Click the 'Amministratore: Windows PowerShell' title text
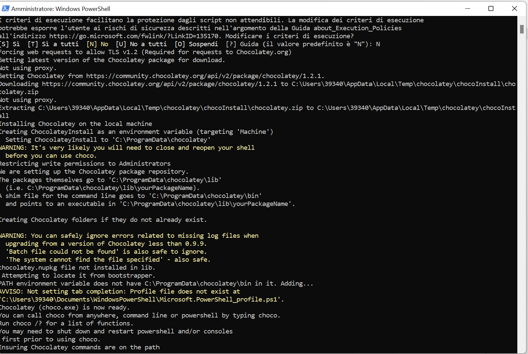 pos(61,9)
